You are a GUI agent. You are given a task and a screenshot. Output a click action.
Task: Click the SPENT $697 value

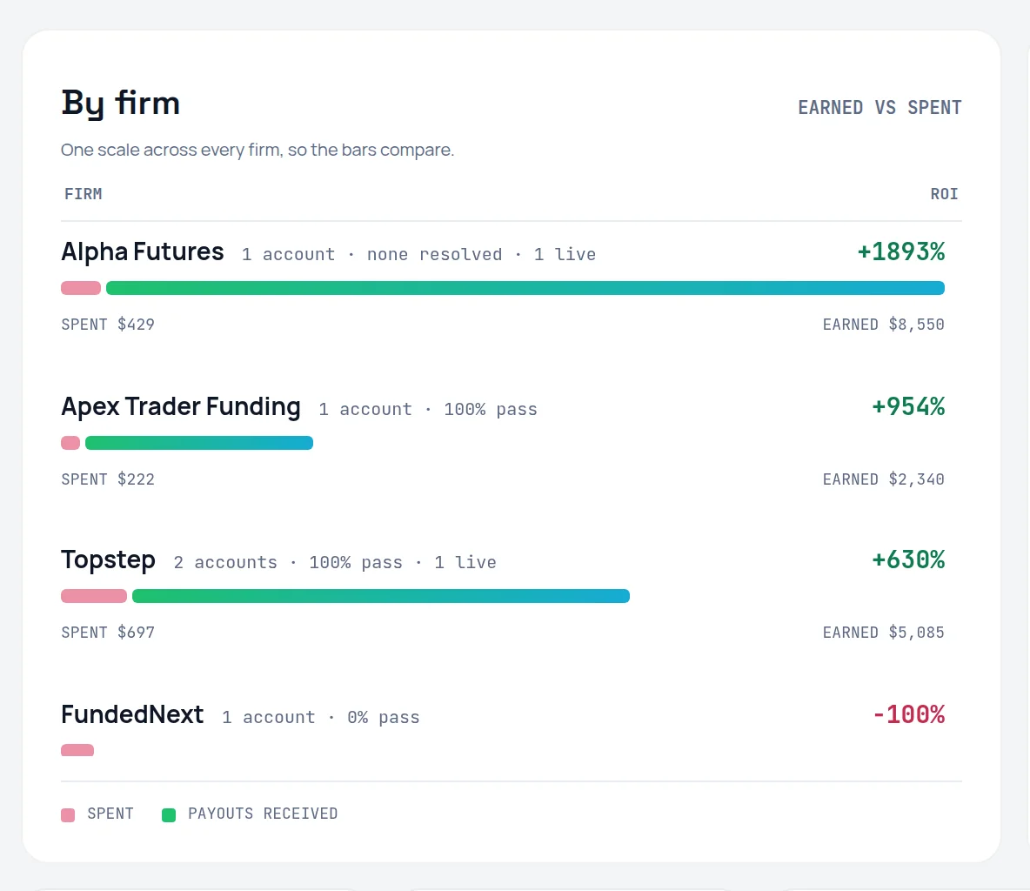tap(108, 633)
